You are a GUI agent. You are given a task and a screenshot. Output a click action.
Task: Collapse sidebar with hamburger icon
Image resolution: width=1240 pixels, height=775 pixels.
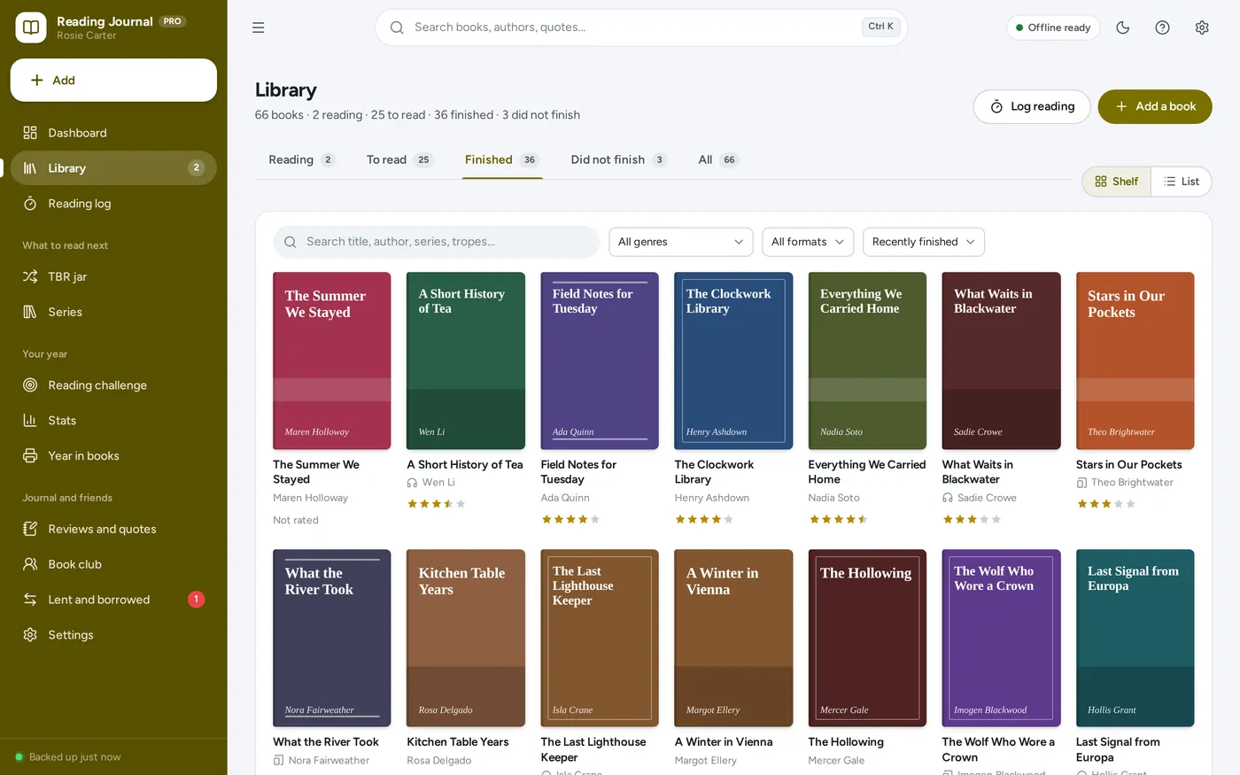click(x=259, y=27)
